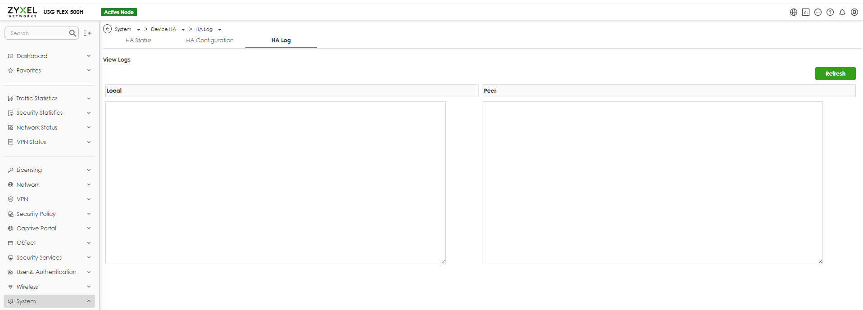Open the Network Status menu item
This screenshot has width=863, height=310.
37,127
